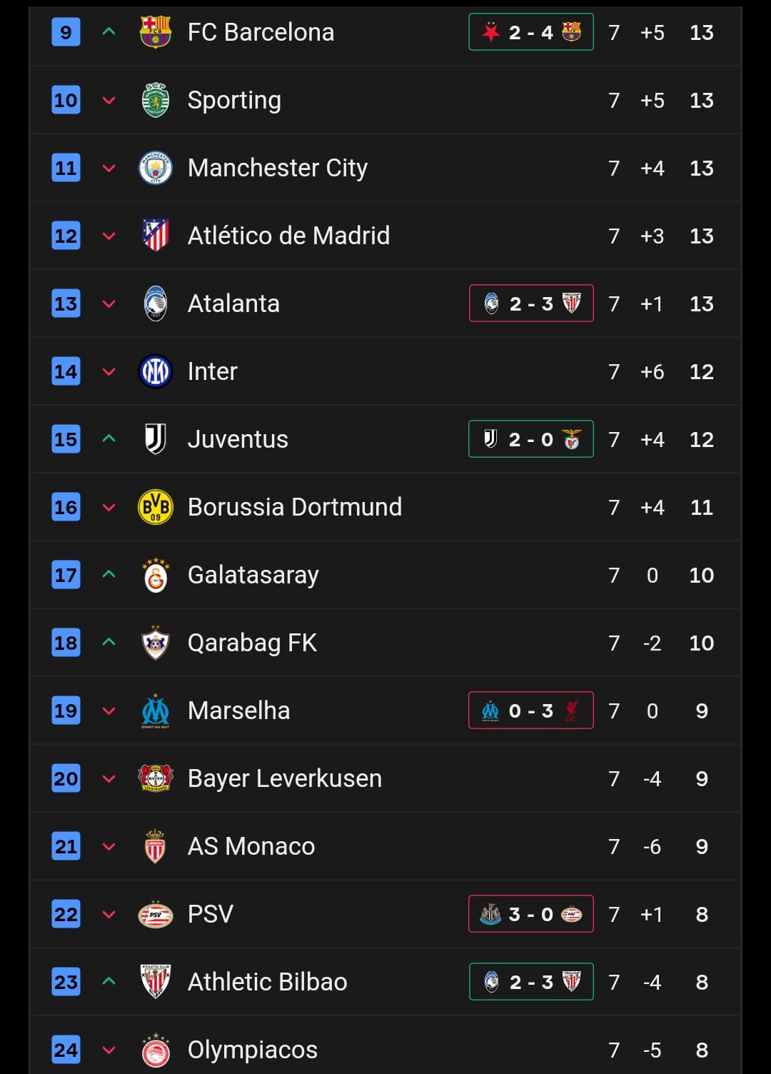Open the Qarabag FK team name
The width and height of the screenshot is (771, 1074).
tap(252, 643)
